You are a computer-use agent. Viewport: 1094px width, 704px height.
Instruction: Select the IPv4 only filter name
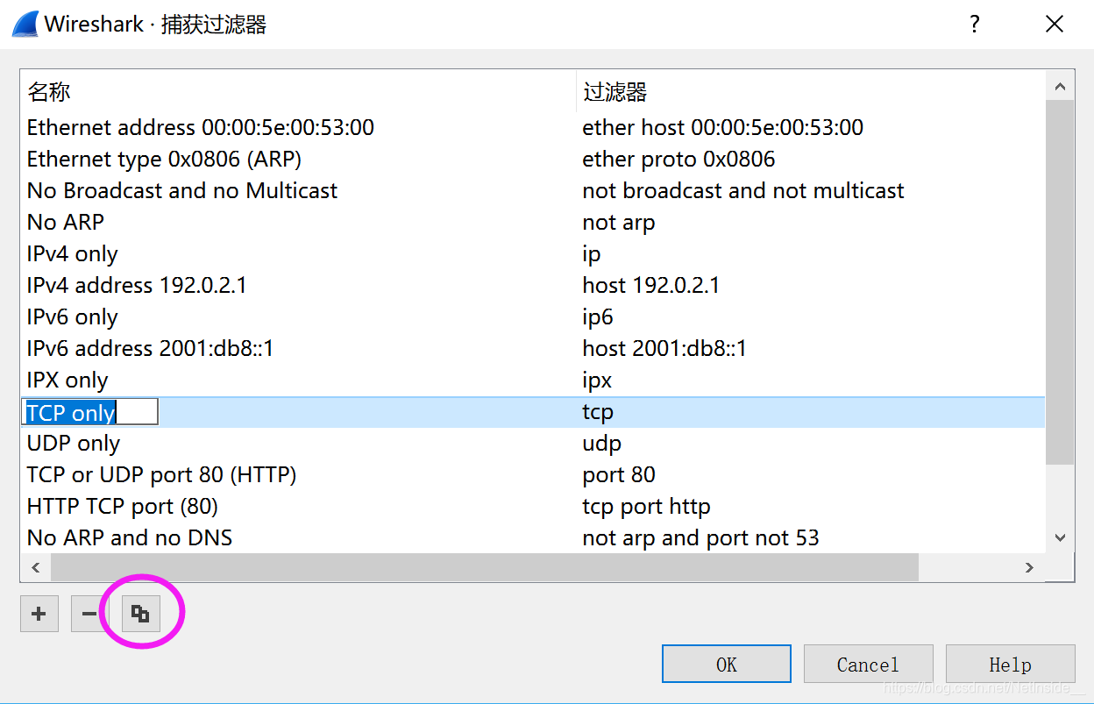tap(73, 254)
